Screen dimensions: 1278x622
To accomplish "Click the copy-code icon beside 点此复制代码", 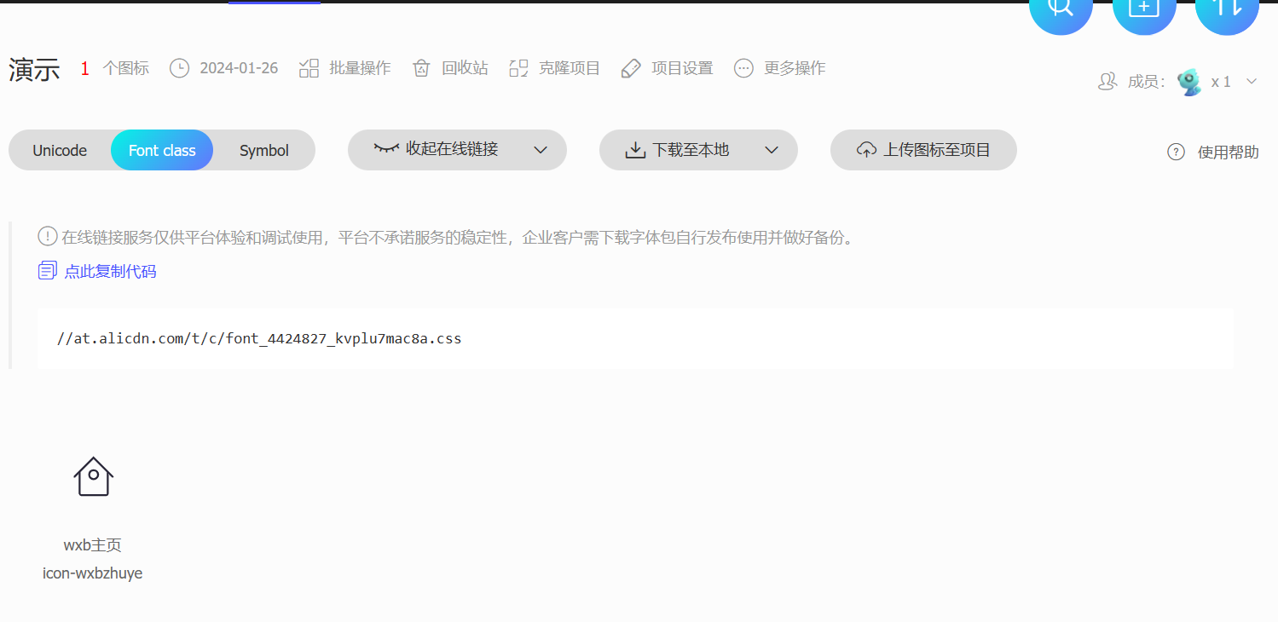I will click(47, 269).
